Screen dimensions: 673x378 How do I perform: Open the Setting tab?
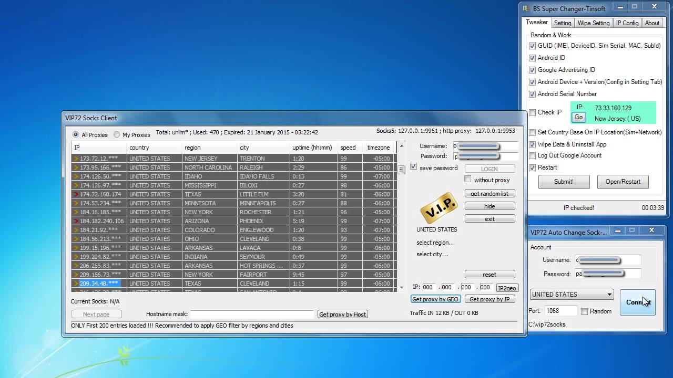point(562,23)
